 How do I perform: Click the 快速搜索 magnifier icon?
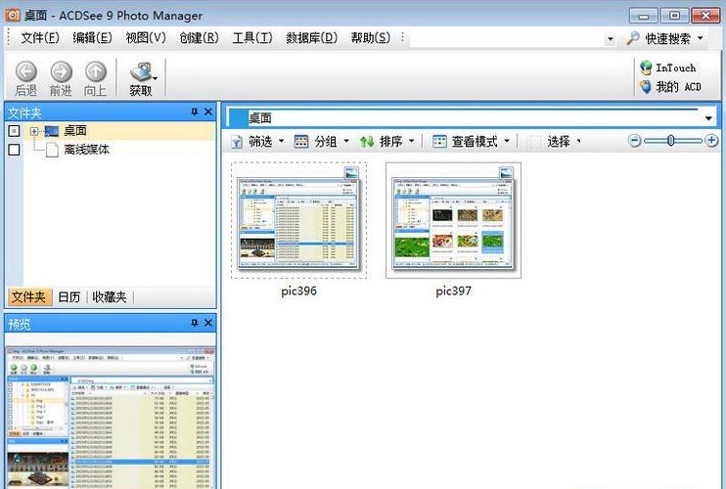point(633,38)
